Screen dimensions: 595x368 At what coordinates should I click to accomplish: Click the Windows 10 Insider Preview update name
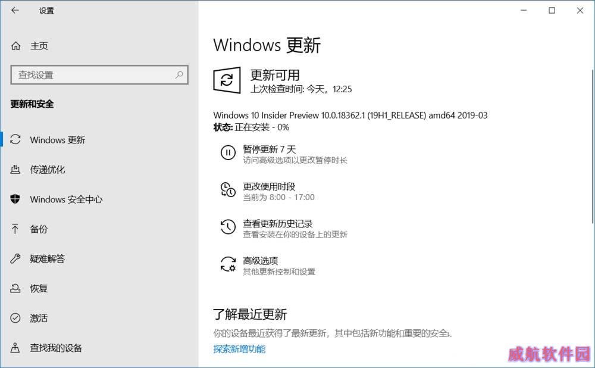pos(350,115)
